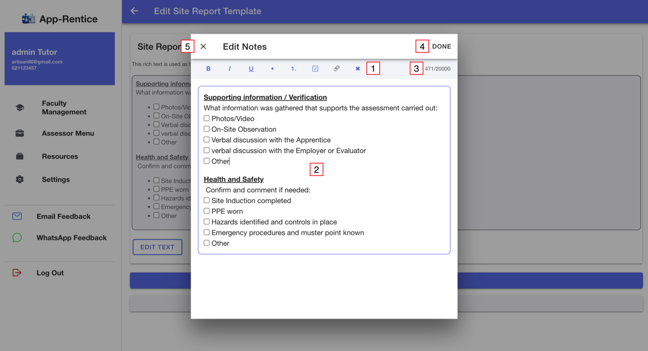Check the On-Site Observation checkbox

click(206, 129)
